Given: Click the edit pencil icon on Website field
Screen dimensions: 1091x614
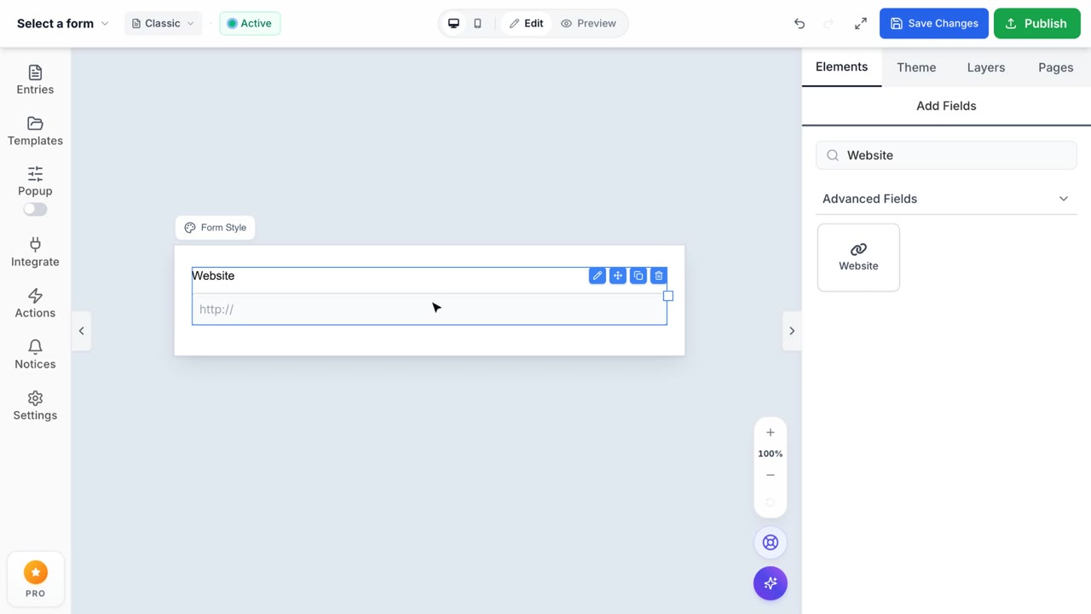Looking at the screenshot, I should click(x=597, y=275).
